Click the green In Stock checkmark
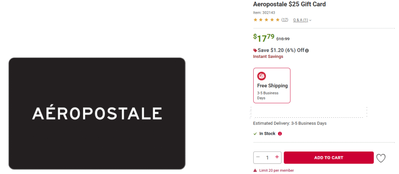This screenshot has height=174, width=399. (255, 134)
